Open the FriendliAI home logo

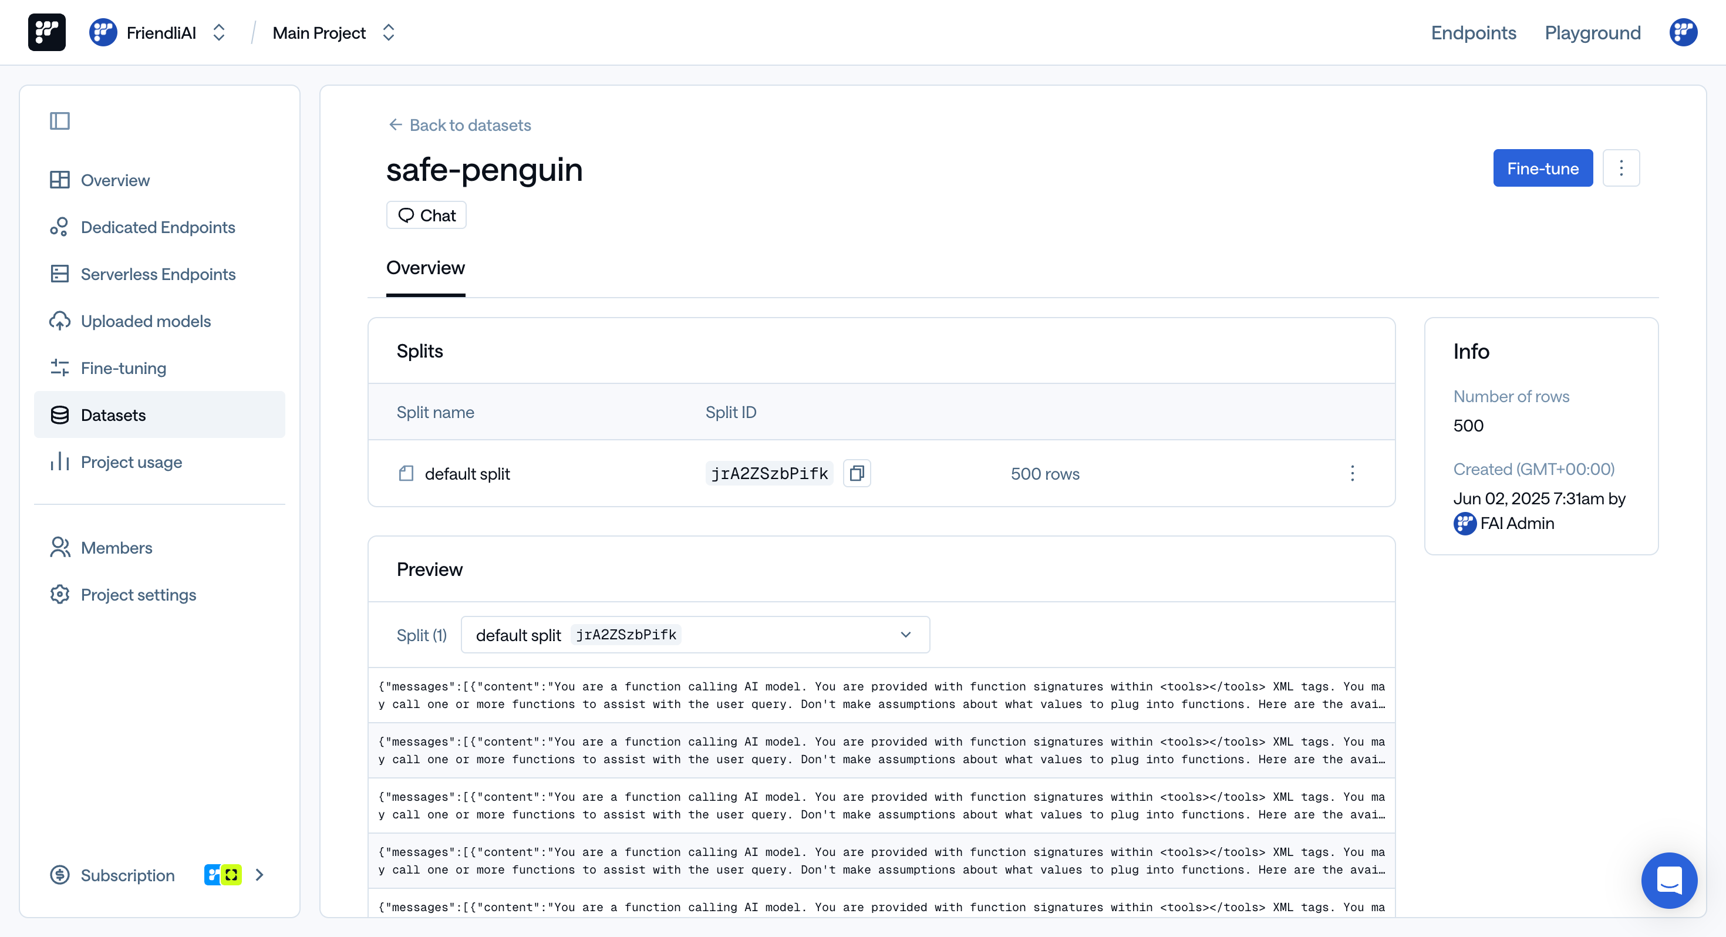tap(46, 32)
